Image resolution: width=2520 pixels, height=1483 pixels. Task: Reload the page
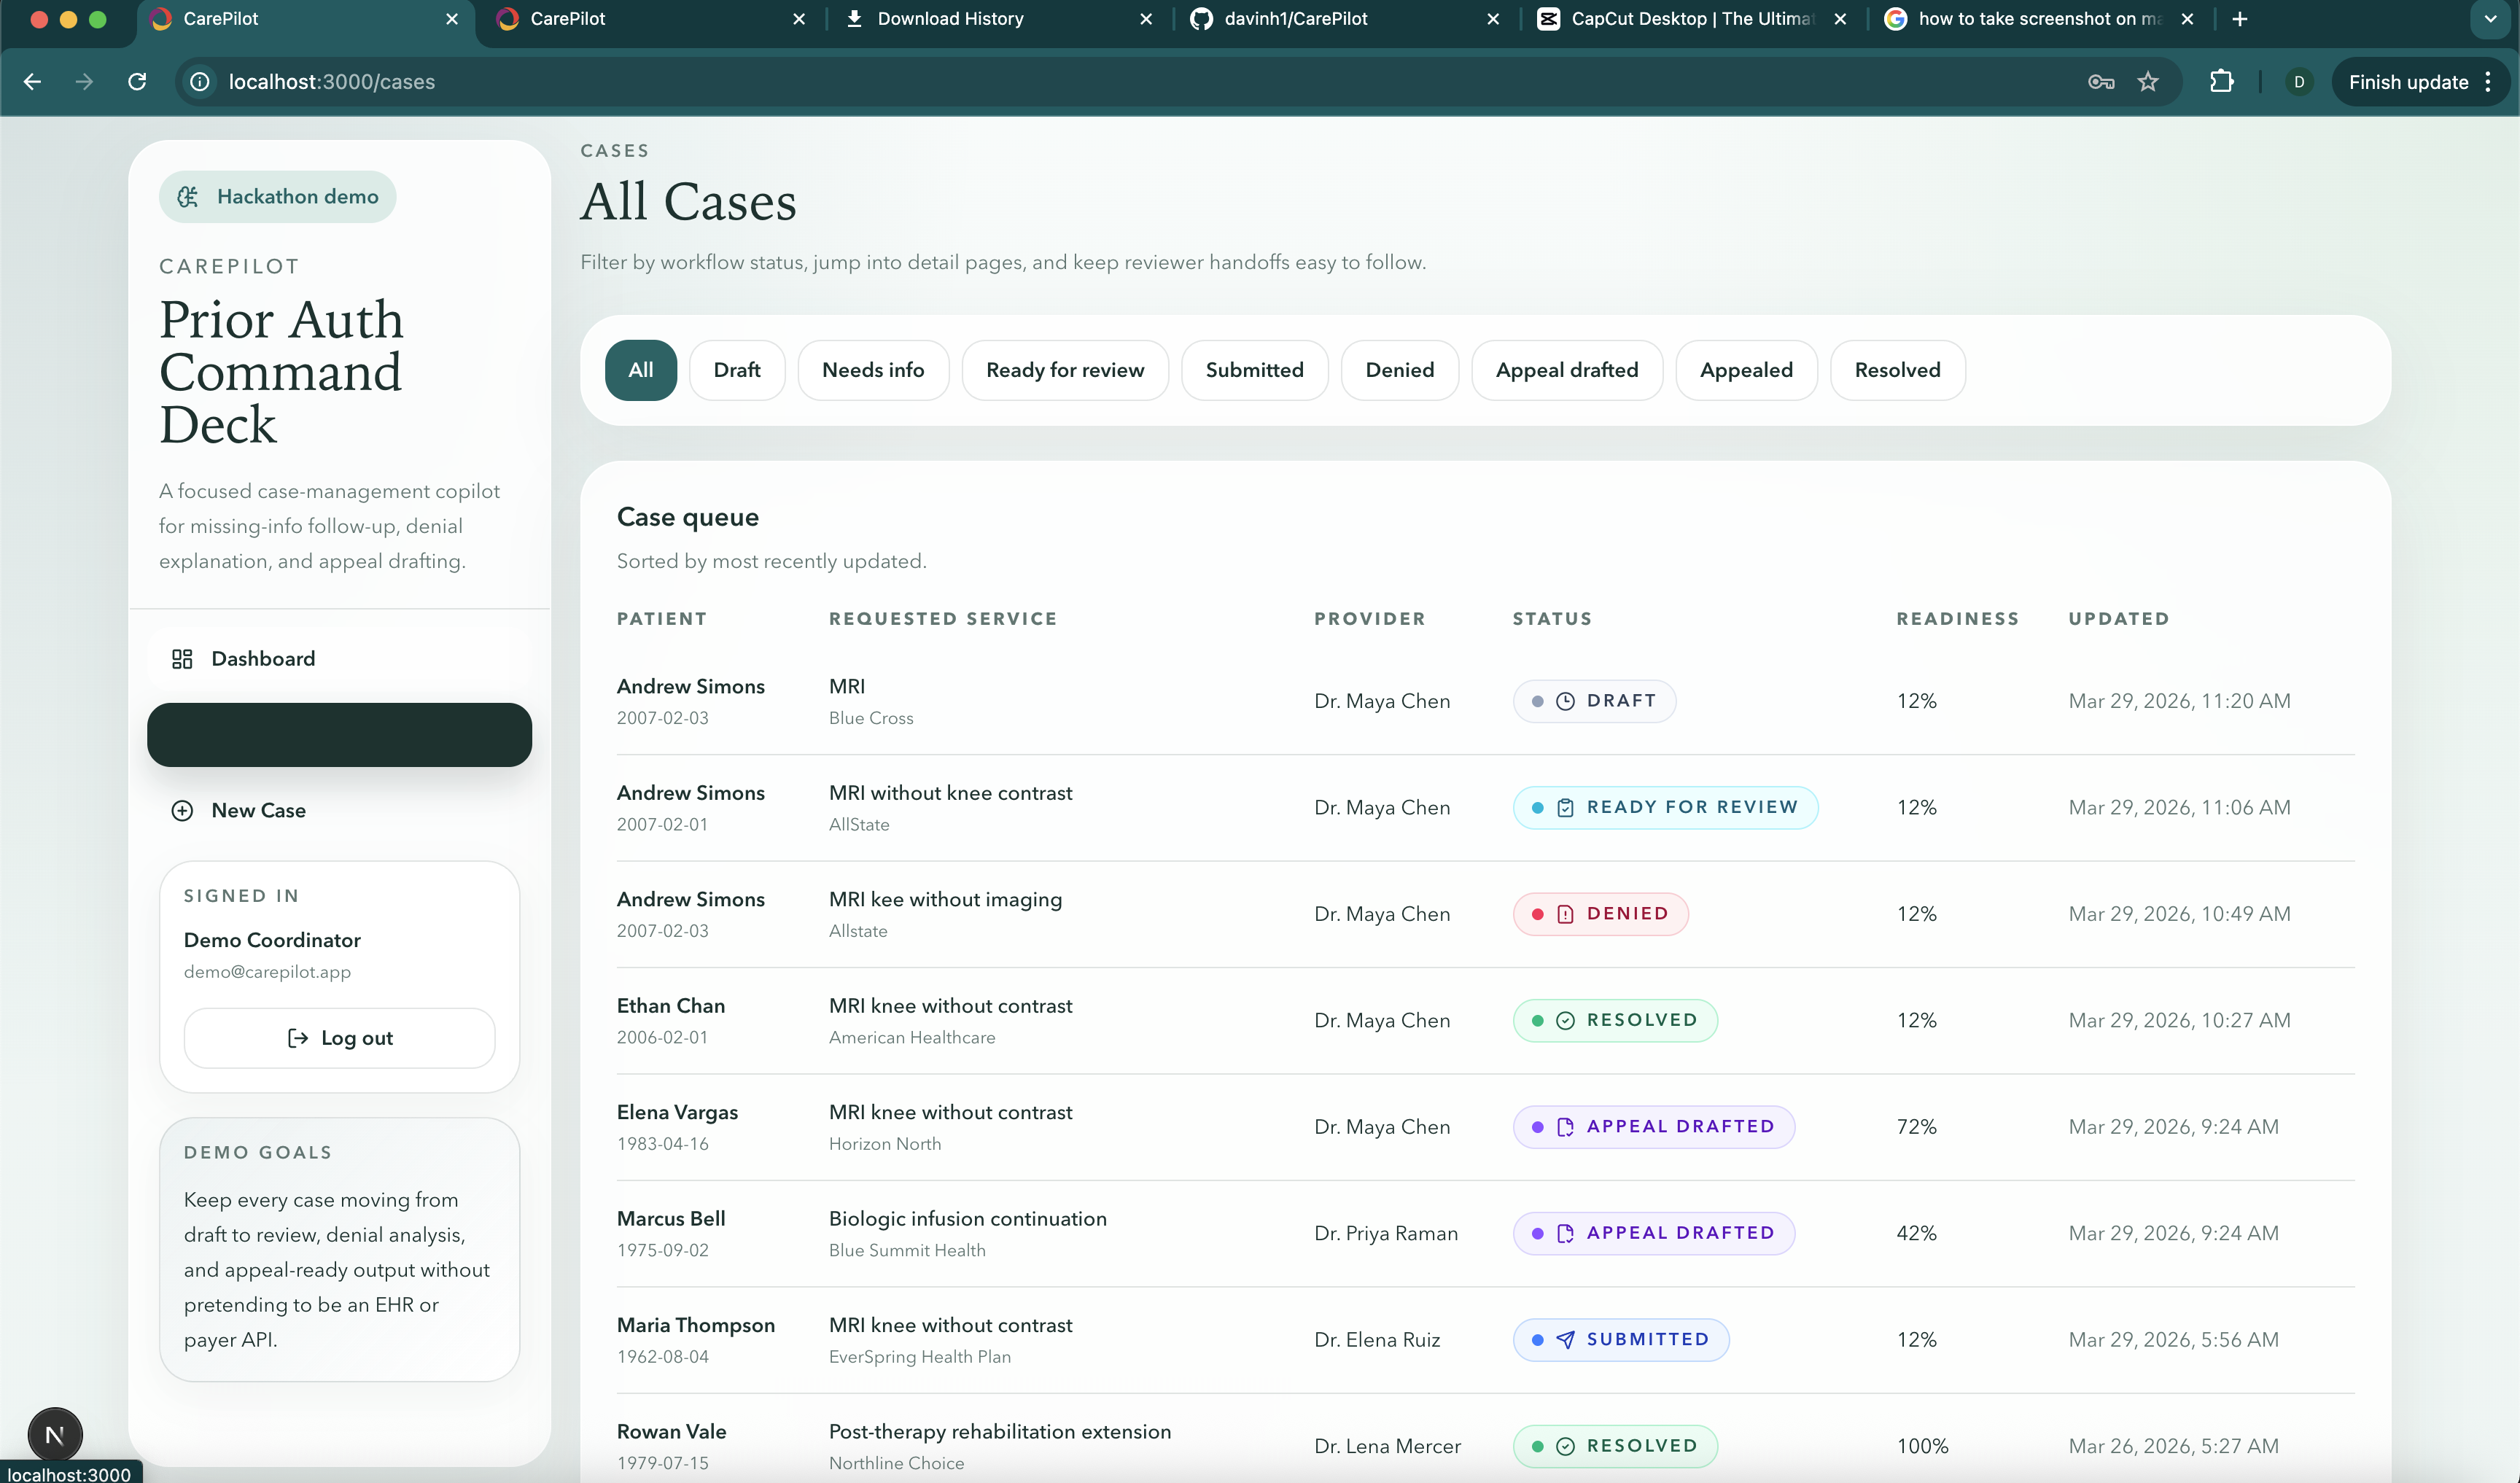point(137,82)
